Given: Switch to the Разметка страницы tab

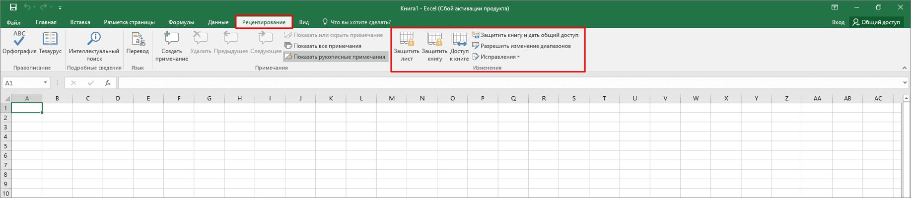Looking at the screenshot, I should [x=129, y=22].
